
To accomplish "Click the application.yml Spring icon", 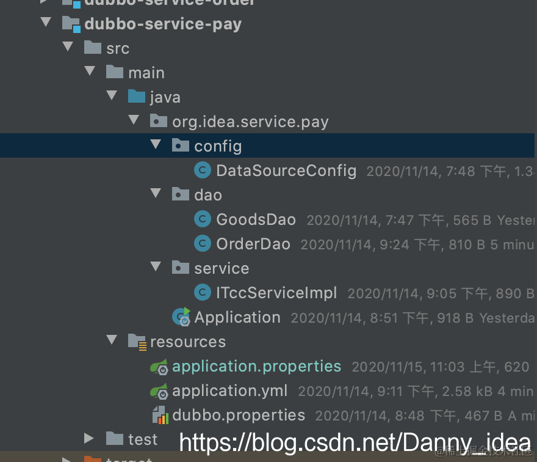I will click(159, 391).
